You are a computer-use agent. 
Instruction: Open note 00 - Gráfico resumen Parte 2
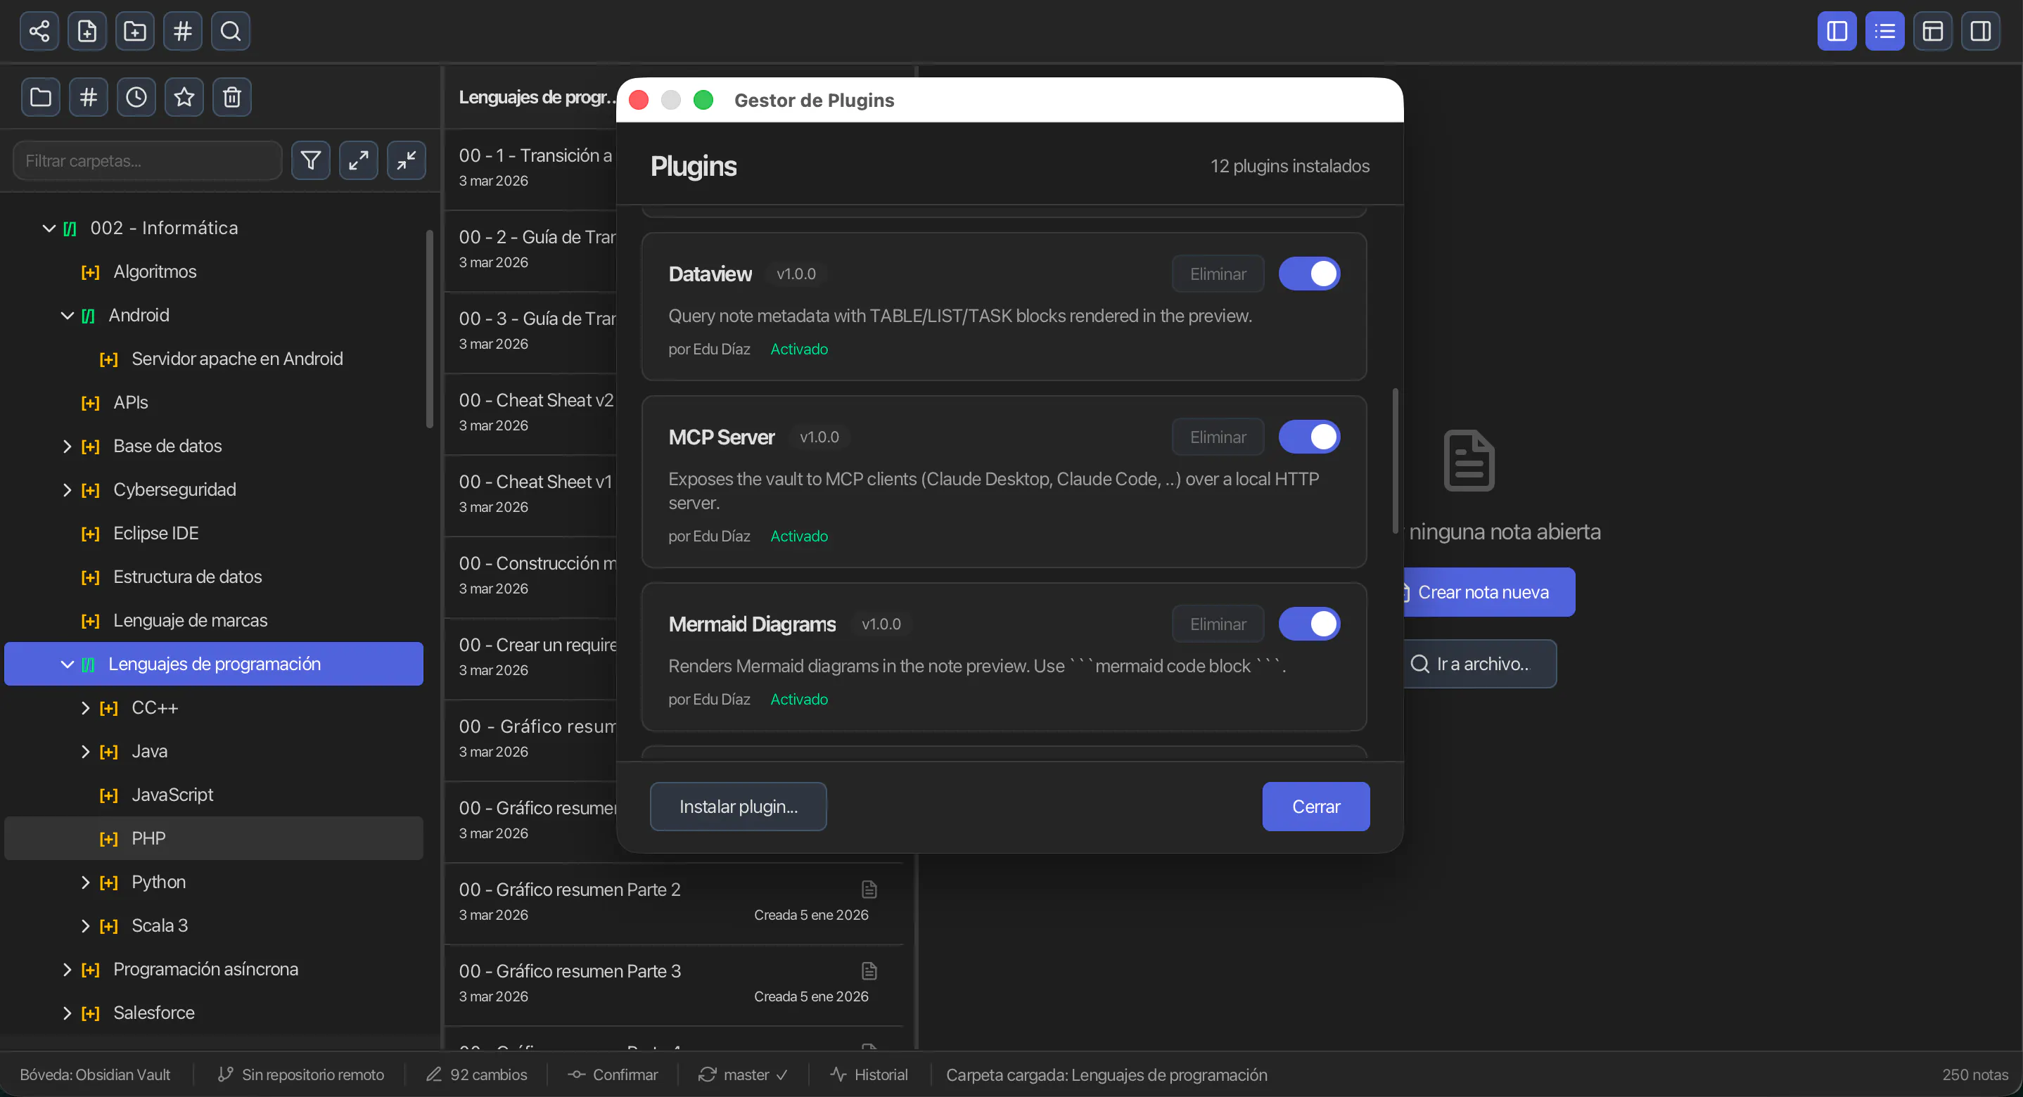click(674, 902)
